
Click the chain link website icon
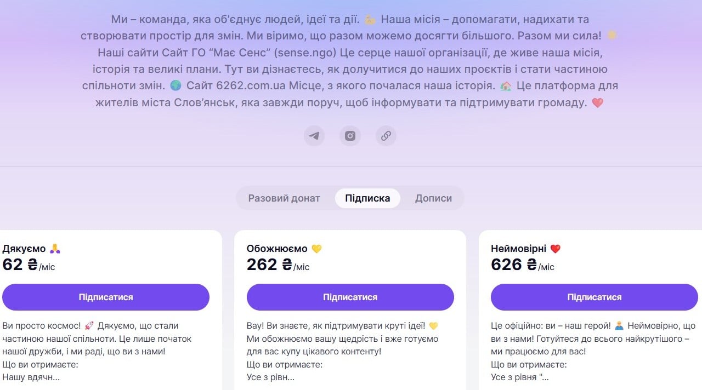tap(386, 136)
